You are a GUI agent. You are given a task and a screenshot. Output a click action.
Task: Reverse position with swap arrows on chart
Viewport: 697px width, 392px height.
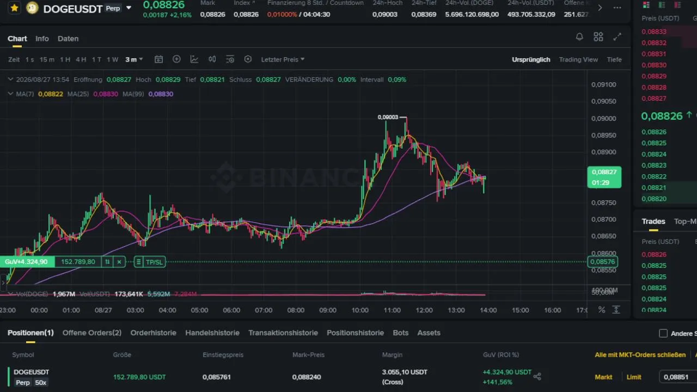107,262
